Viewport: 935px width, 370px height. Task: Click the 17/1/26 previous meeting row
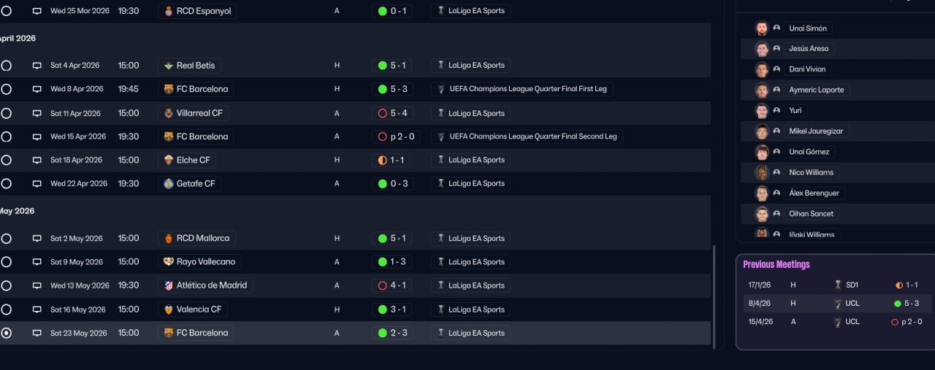[833, 285]
